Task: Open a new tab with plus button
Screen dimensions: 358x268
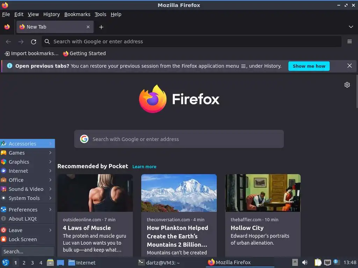Action: pos(101,27)
